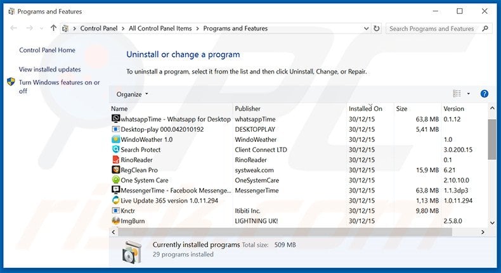501x273 pixels.
Task: Click the Control Panel address bar icon
Action: tap(65, 29)
